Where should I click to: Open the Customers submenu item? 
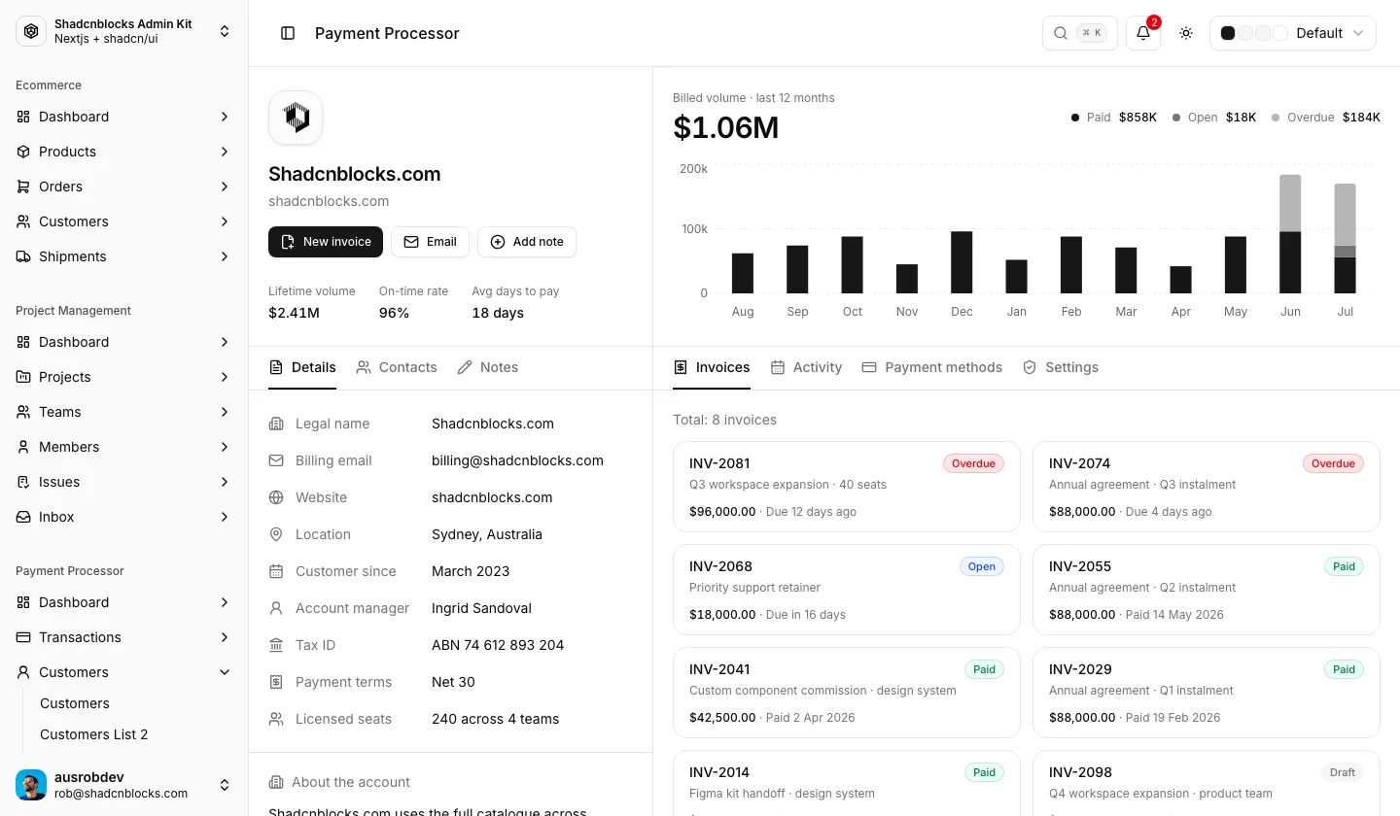(x=132, y=703)
